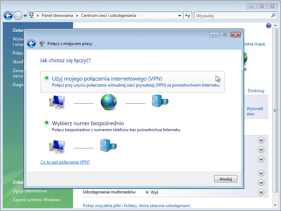Select 'Wybierz numer bezpośrednio' connection option
Viewport: 281px width, 211px height.
tap(88, 123)
